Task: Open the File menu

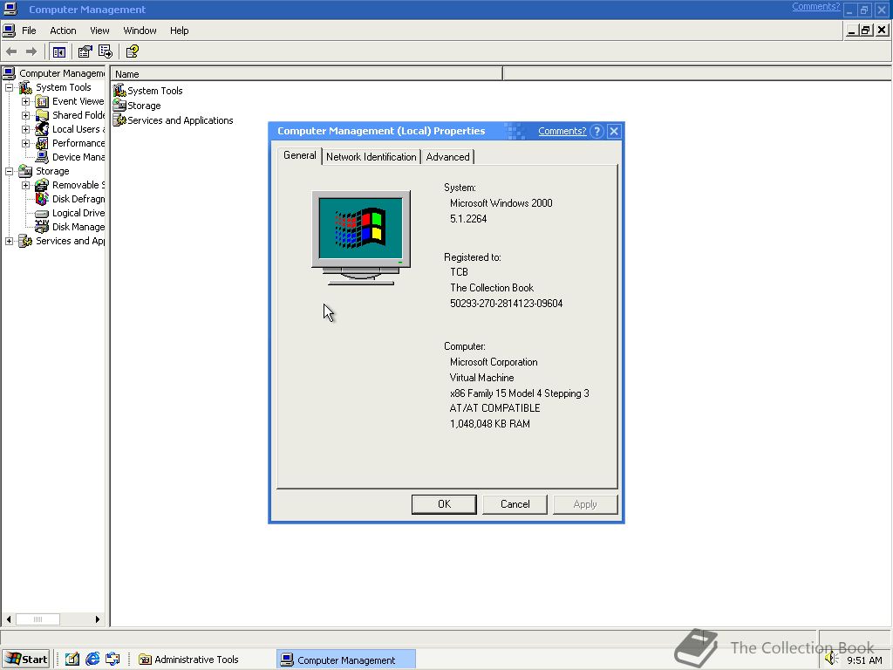Action: tap(29, 31)
